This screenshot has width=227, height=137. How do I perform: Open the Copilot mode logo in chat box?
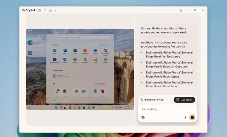coord(143,117)
